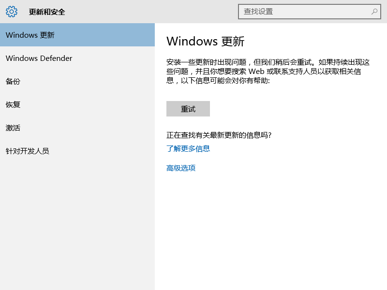This screenshot has width=387, height=290.
Task: Open the 备份 section
Action: 77,81
